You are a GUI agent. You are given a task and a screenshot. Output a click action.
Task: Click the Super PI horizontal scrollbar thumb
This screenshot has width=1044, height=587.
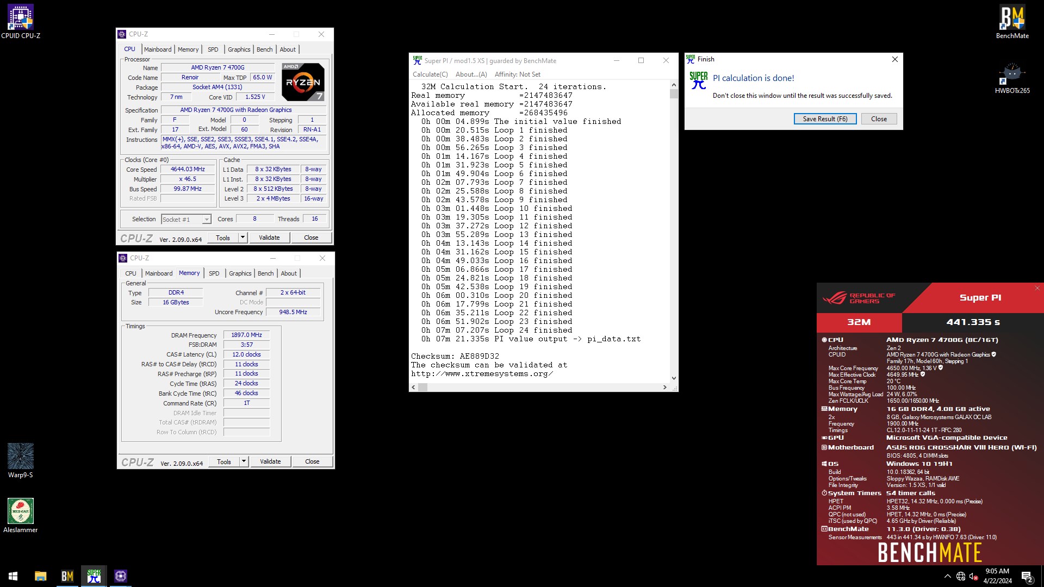422,387
